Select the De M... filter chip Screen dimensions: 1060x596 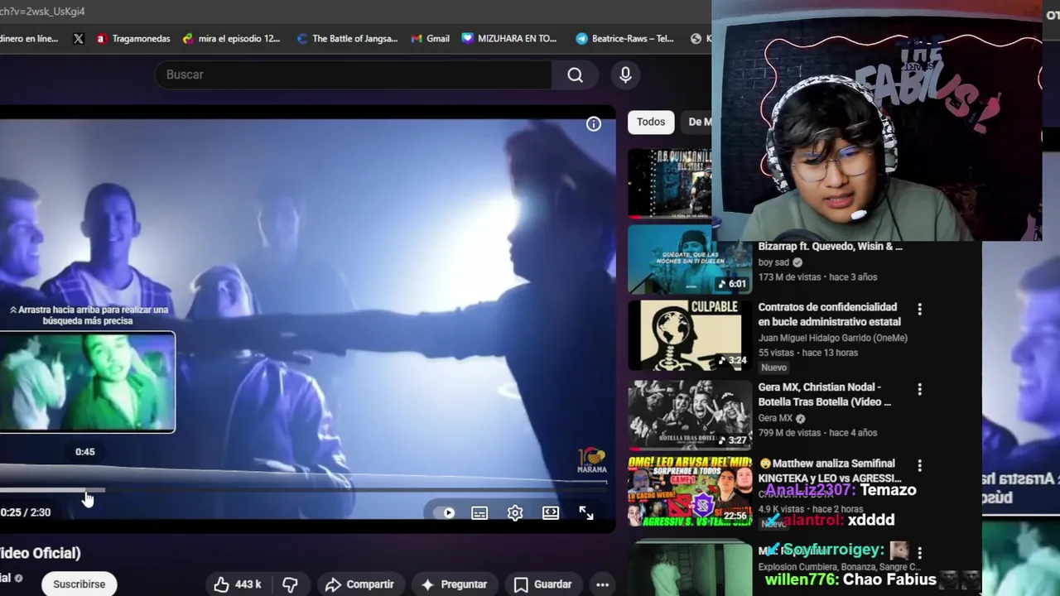698,122
